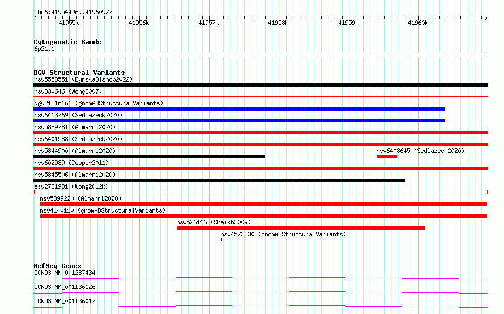Click the left arrowhead of the ruler
Viewport: 504px width, 314px height.
35,18
